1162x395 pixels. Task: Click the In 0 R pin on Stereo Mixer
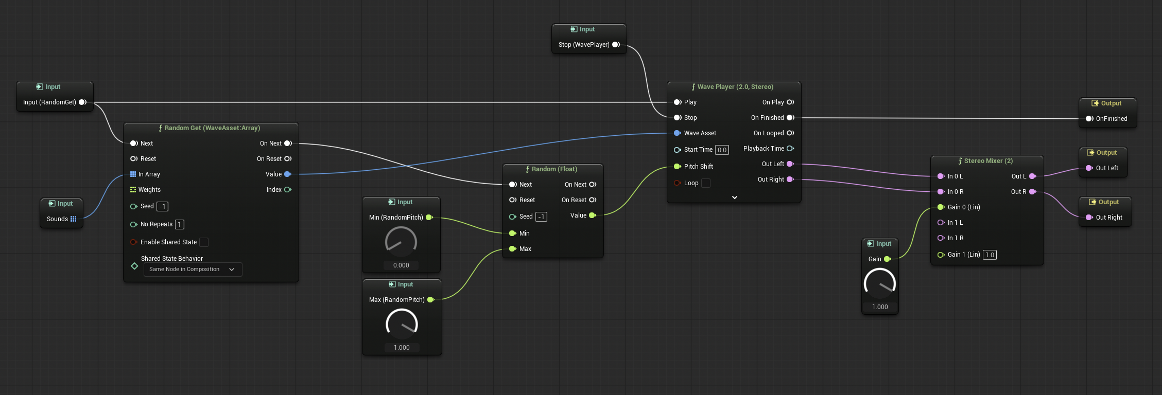click(x=941, y=192)
